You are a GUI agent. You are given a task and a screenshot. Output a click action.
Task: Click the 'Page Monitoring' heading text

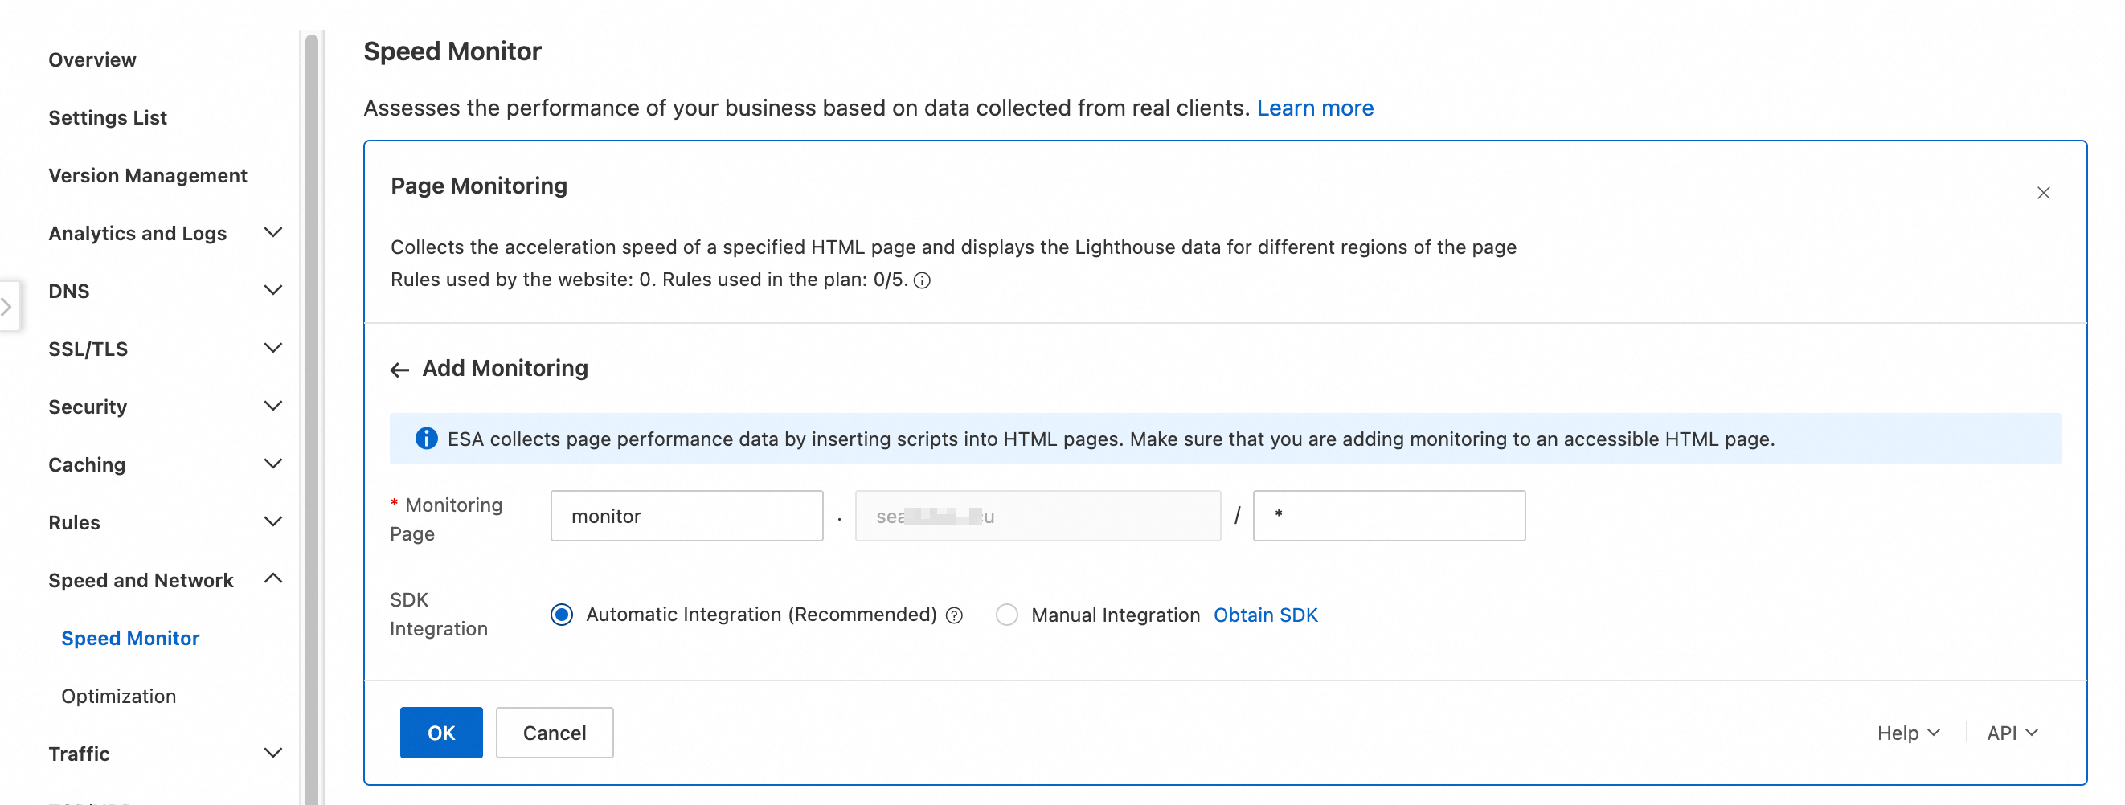point(478,186)
